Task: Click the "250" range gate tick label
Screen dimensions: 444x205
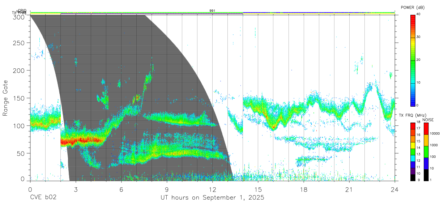Action: pyautogui.click(x=20, y=43)
